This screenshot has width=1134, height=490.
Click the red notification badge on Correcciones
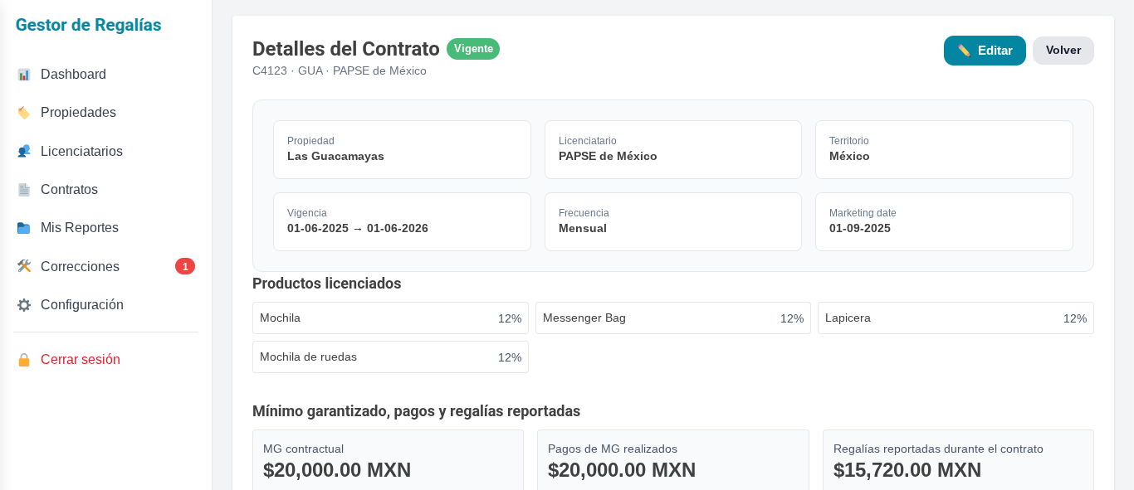(184, 266)
